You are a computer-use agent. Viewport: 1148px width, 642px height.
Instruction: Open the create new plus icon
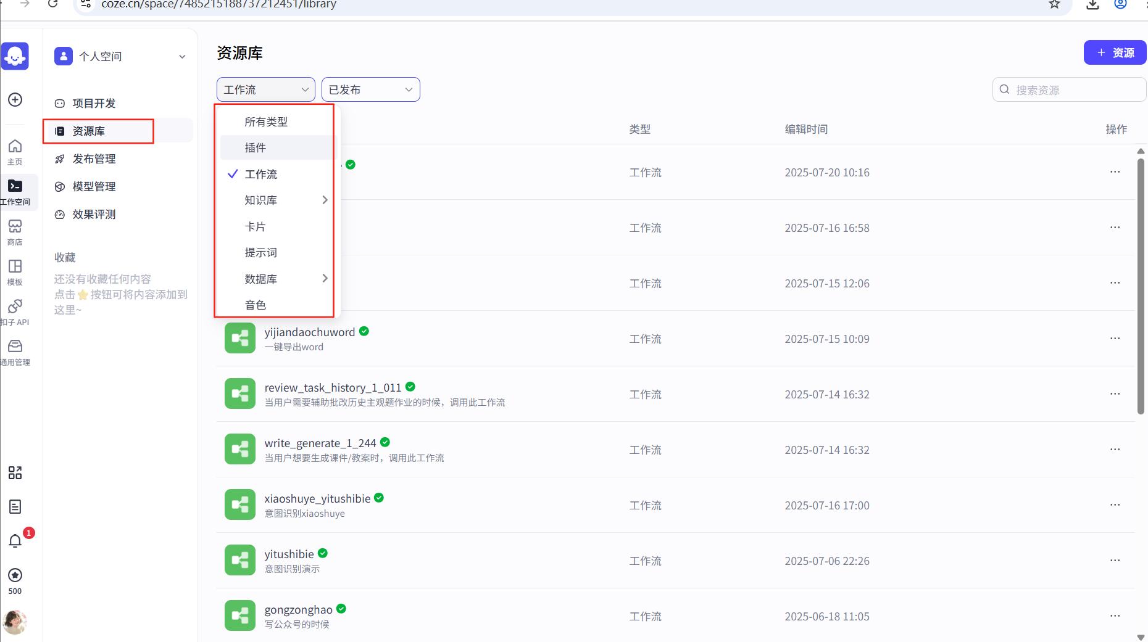click(x=15, y=99)
